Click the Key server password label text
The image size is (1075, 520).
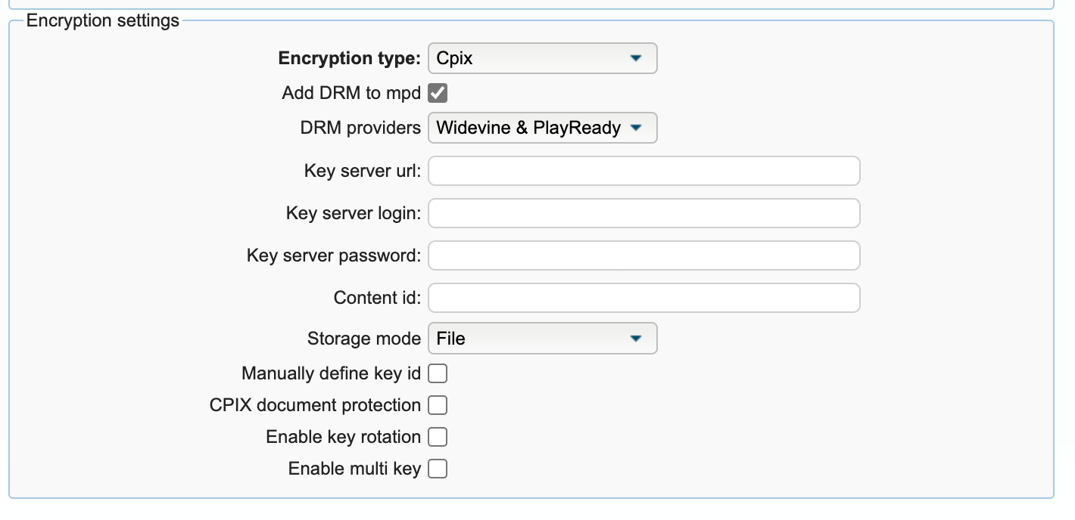pyautogui.click(x=333, y=255)
